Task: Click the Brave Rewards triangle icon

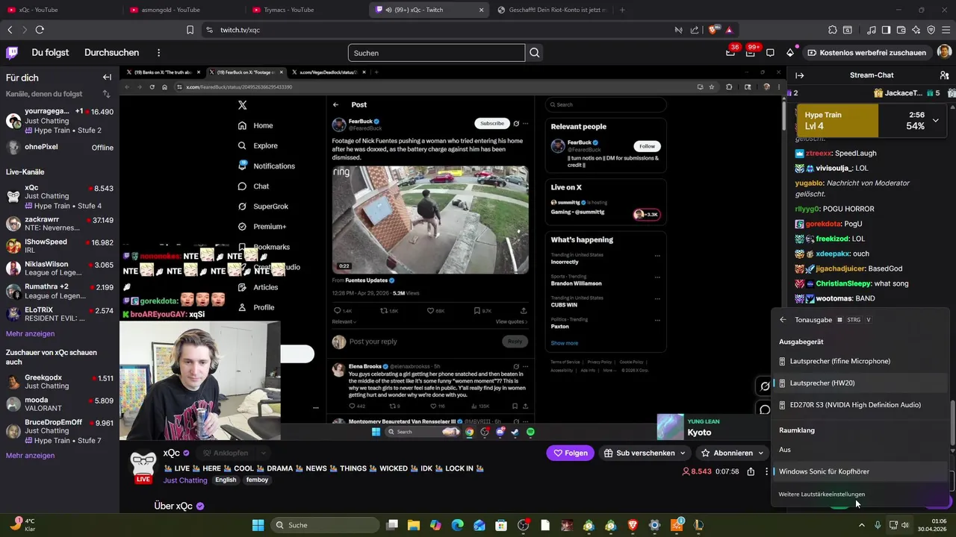Action: pos(729,30)
